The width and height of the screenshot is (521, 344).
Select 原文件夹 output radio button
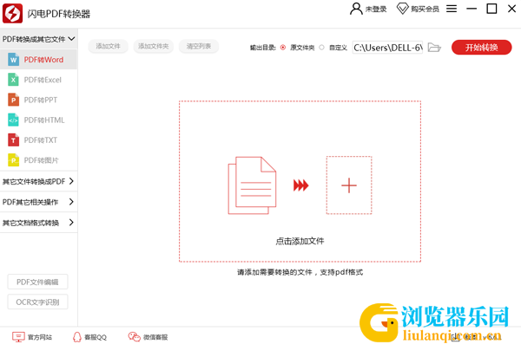pyautogui.click(x=283, y=48)
